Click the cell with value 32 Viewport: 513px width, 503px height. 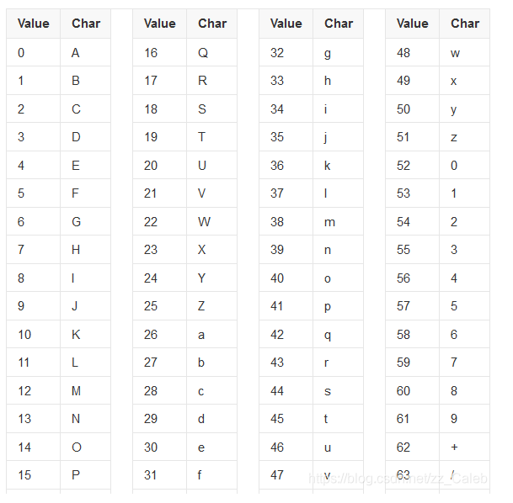pyautogui.click(x=286, y=52)
